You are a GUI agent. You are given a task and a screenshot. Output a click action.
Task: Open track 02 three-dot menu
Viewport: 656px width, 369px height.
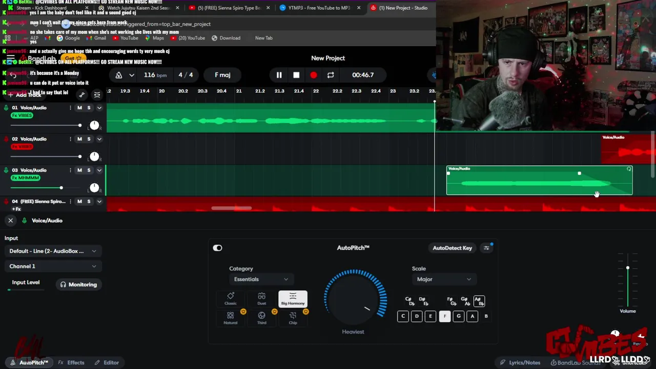coord(70,139)
